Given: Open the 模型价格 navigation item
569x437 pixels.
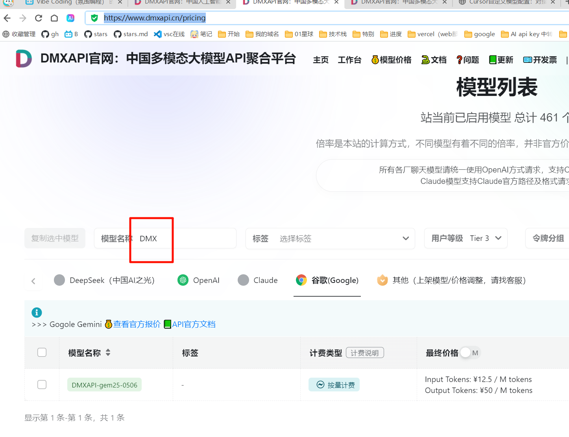Looking at the screenshot, I should [x=391, y=60].
